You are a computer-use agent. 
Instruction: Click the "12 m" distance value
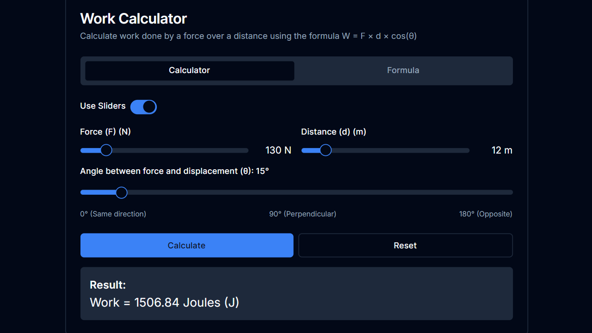coord(502,150)
